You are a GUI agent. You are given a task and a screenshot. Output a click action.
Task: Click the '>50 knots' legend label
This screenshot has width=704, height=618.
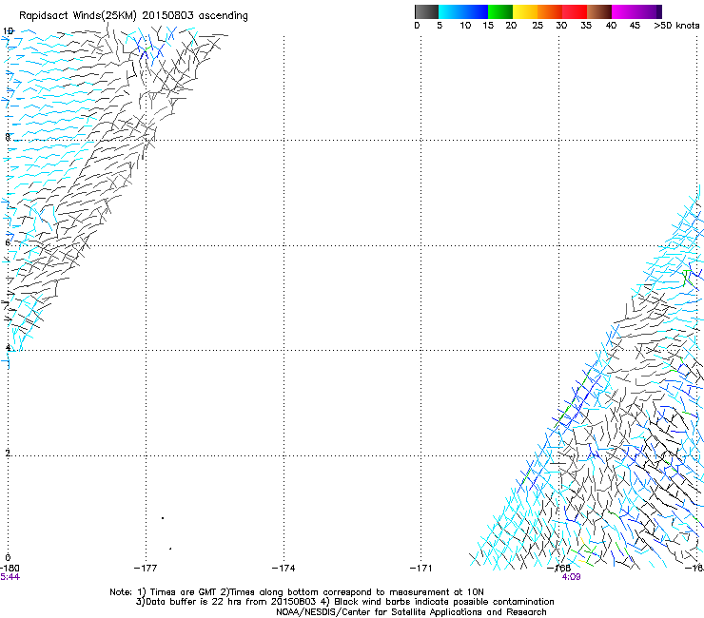676,26
